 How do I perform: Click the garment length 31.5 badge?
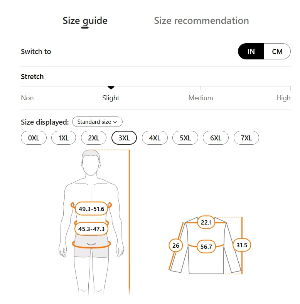tap(242, 245)
